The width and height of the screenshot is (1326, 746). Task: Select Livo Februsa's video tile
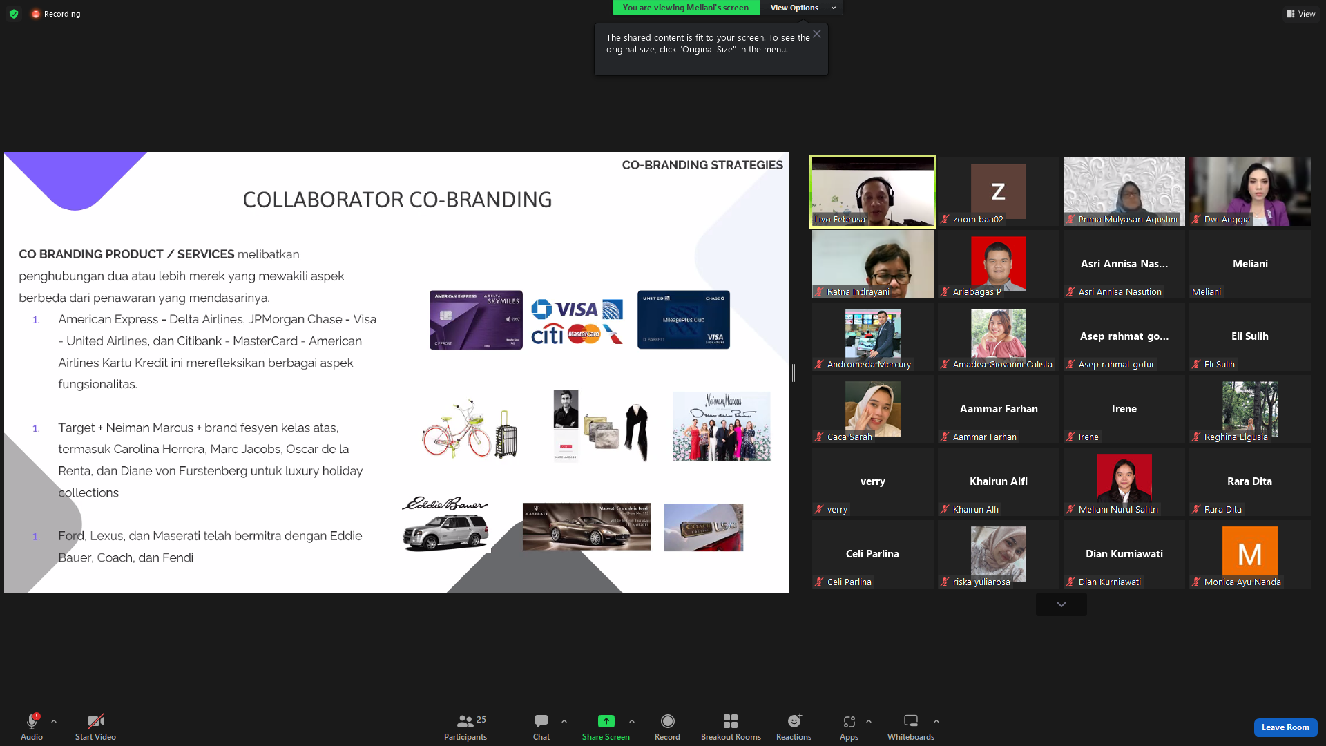coord(873,191)
